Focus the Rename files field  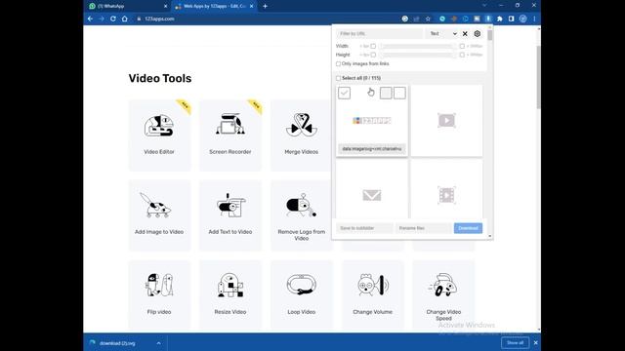tap(423, 228)
